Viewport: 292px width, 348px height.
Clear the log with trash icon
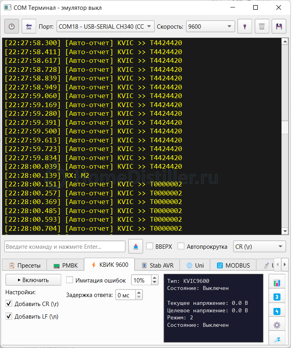[262, 27]
